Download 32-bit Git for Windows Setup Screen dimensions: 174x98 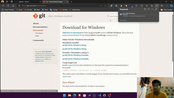pos(74,45)
